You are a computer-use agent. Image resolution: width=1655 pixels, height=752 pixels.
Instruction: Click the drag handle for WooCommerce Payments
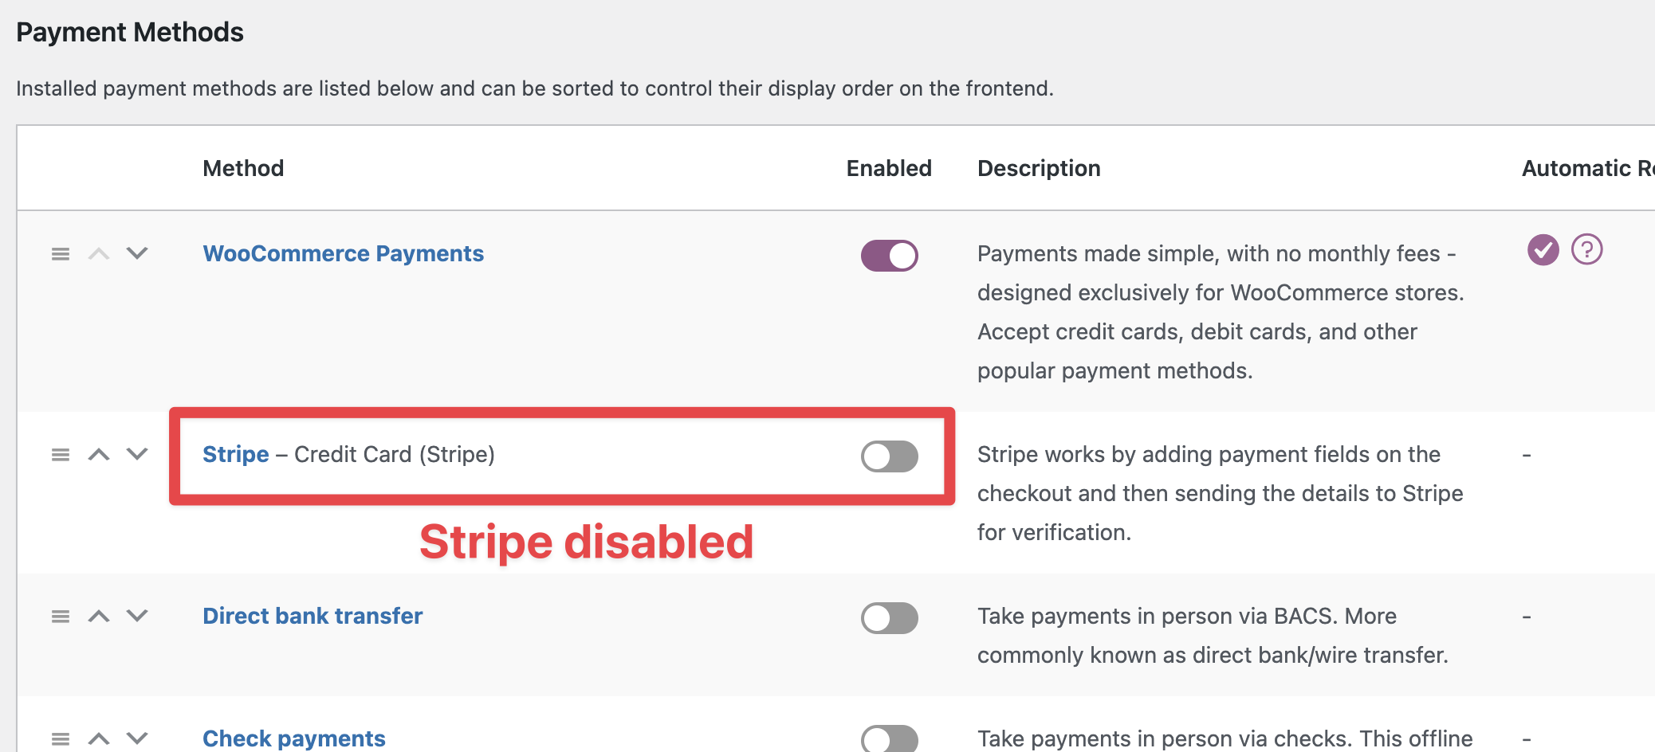point(61,254)
